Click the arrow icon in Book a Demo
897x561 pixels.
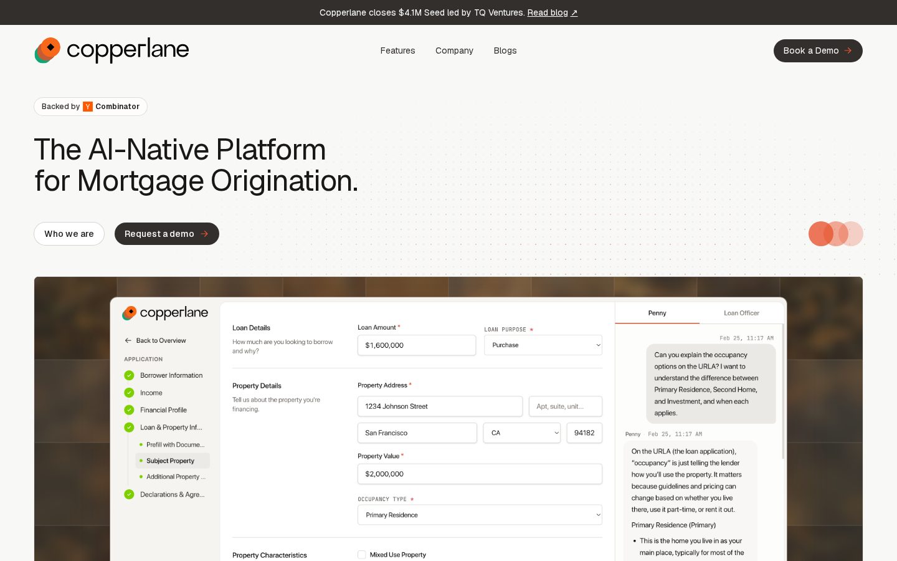pos(848,50)
